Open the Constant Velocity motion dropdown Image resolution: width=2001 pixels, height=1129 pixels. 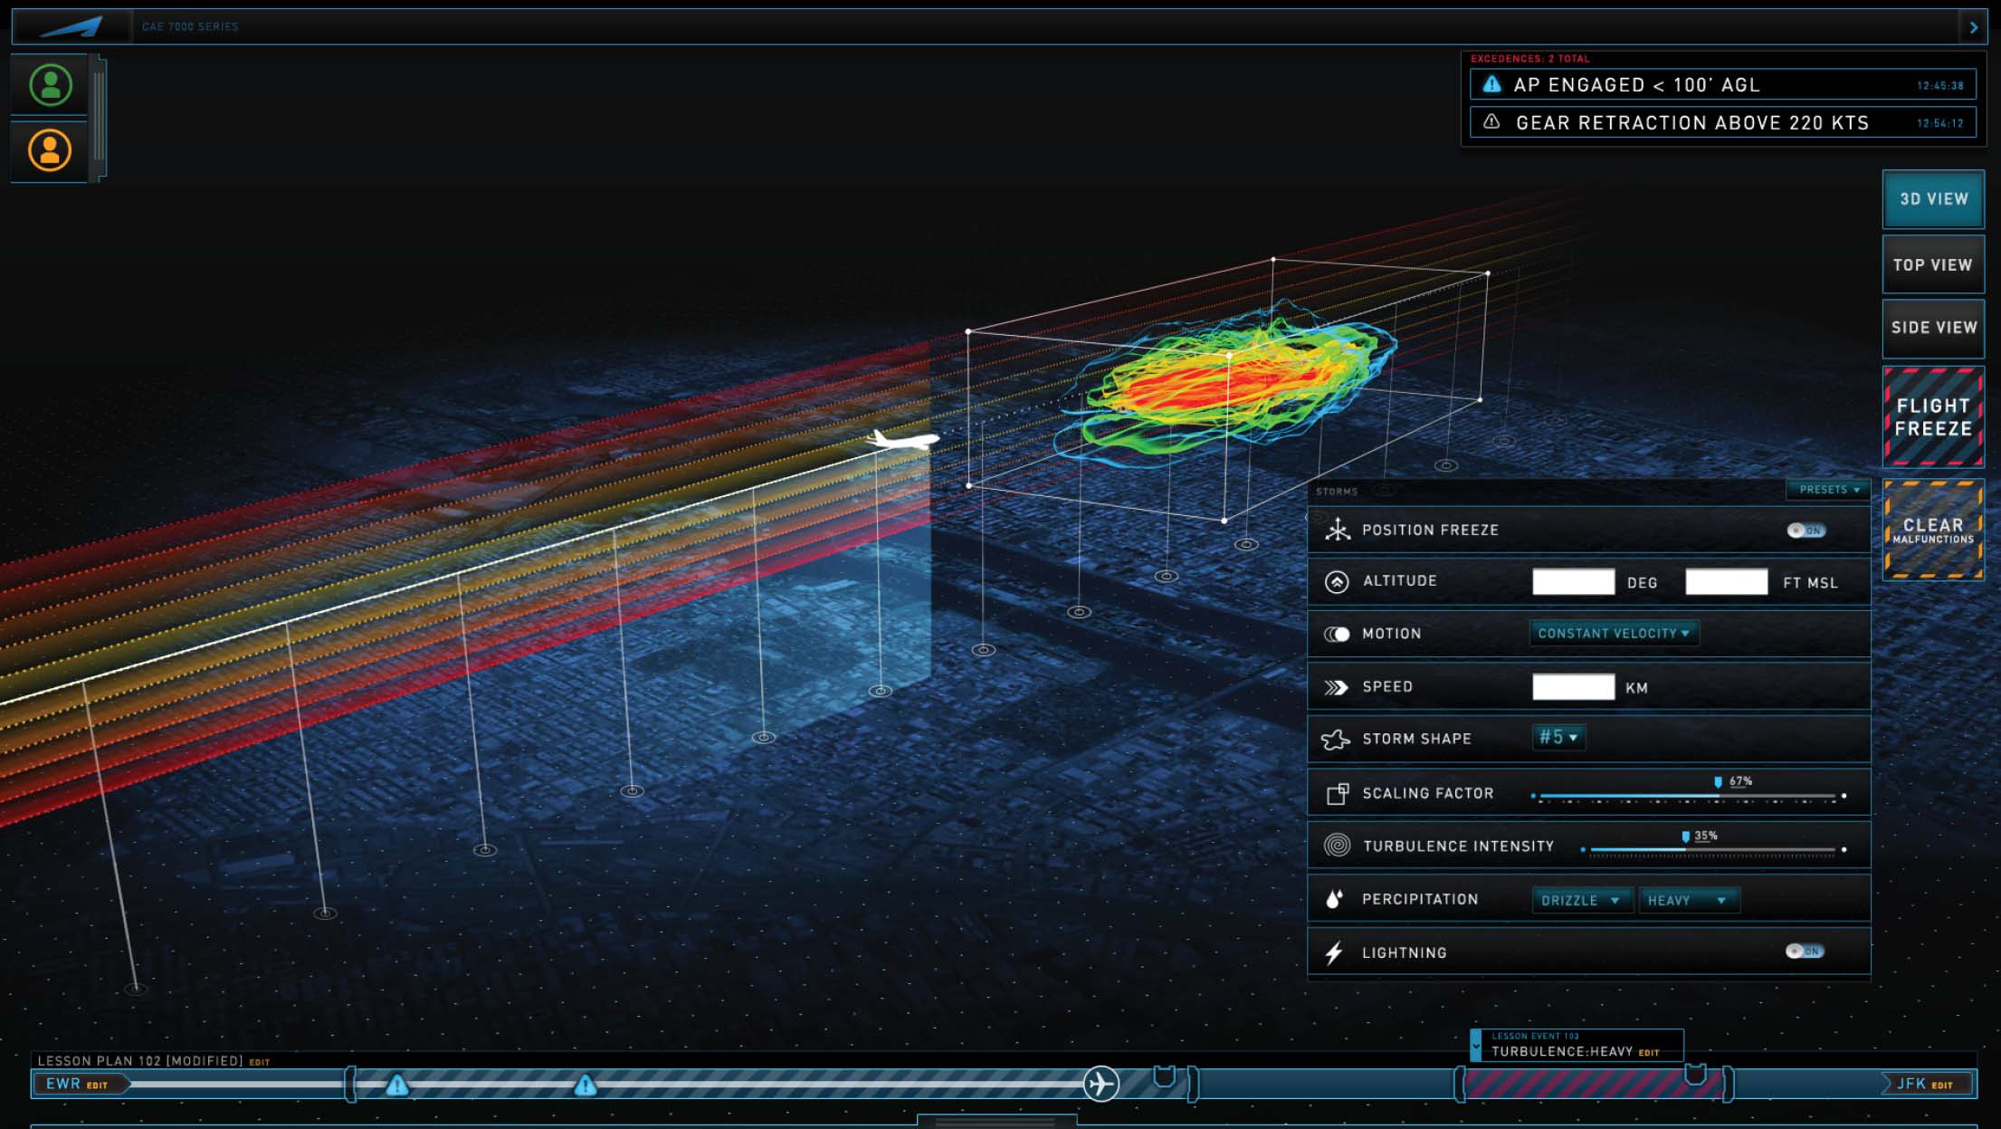pyautogui.click(x=1614, y=634)
